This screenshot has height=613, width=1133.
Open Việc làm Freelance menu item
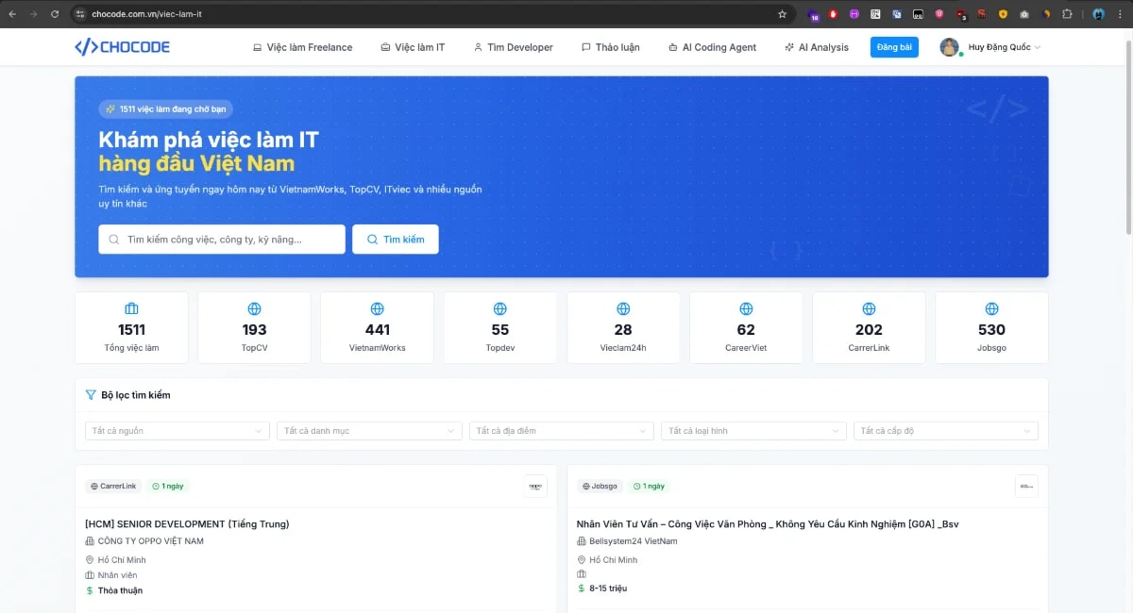tap(302, 47)
